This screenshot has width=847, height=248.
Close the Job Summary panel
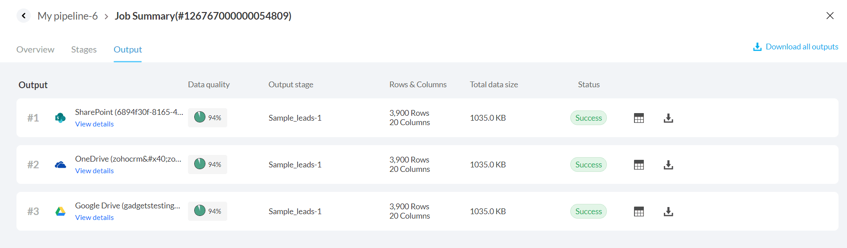coord(830,16)
